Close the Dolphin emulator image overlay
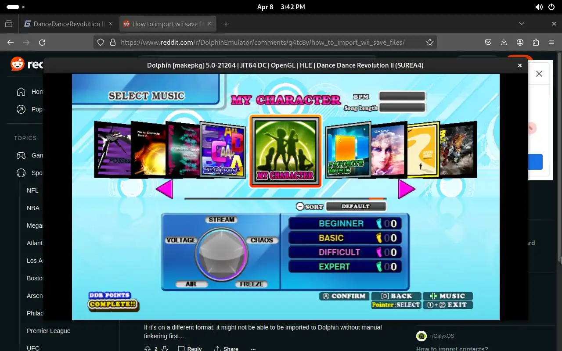562x351 pixels. coord(520,65)
